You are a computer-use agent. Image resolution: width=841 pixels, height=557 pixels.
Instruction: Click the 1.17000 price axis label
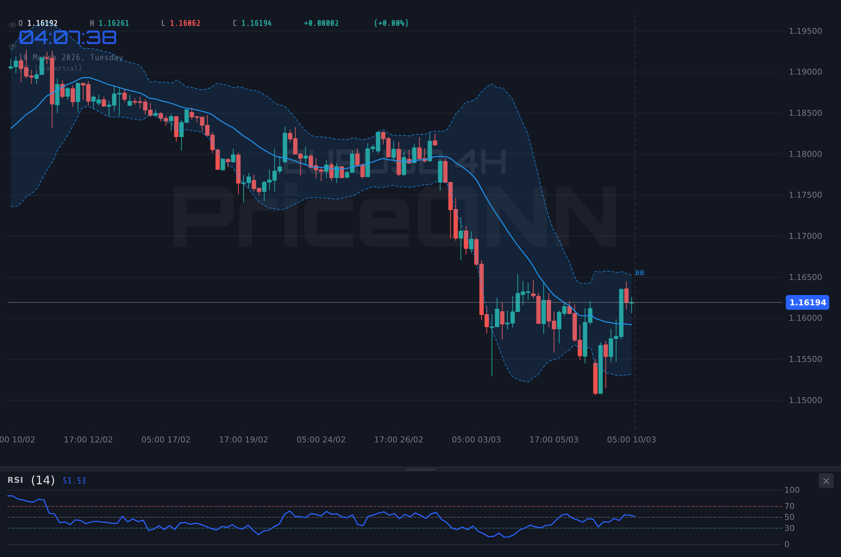click(x=805, y=236)
